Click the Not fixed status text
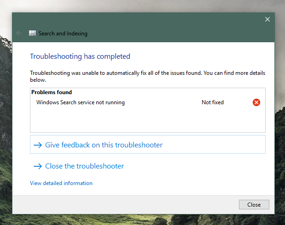 click(x=212, y=102)
